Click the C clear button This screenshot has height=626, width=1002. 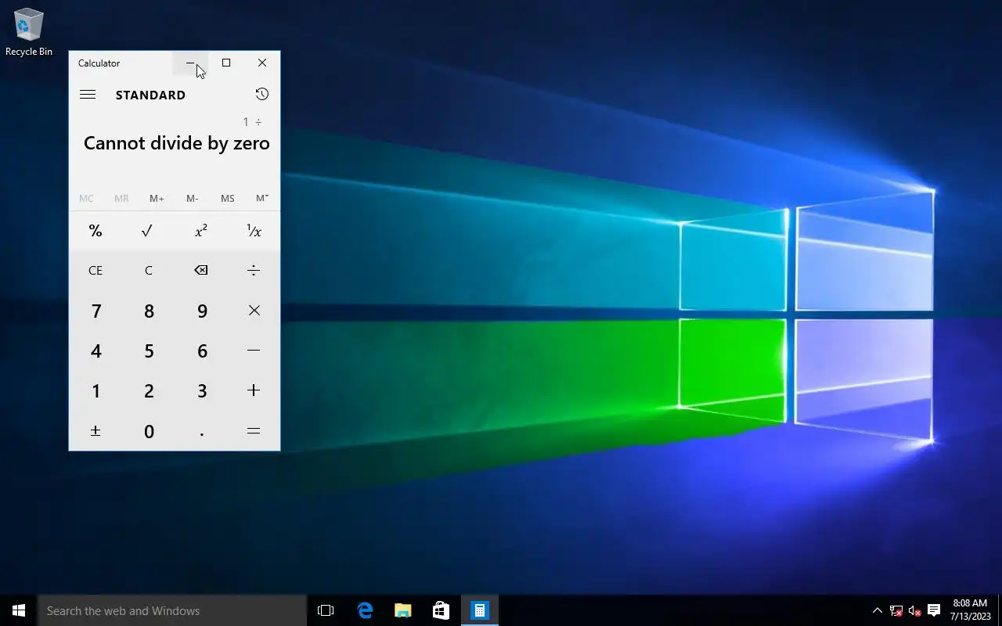148,270
